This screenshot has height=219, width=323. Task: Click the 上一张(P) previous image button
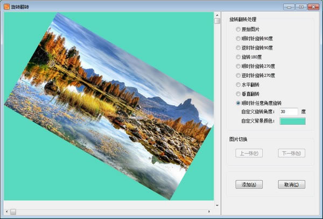(249, 153)
